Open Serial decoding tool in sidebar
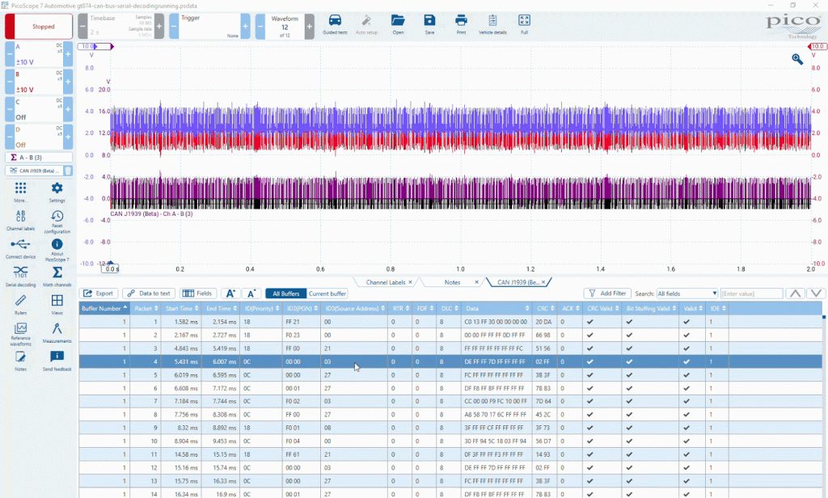The height and width of the screenshot is (498, 828). click(x=20, y=272)
